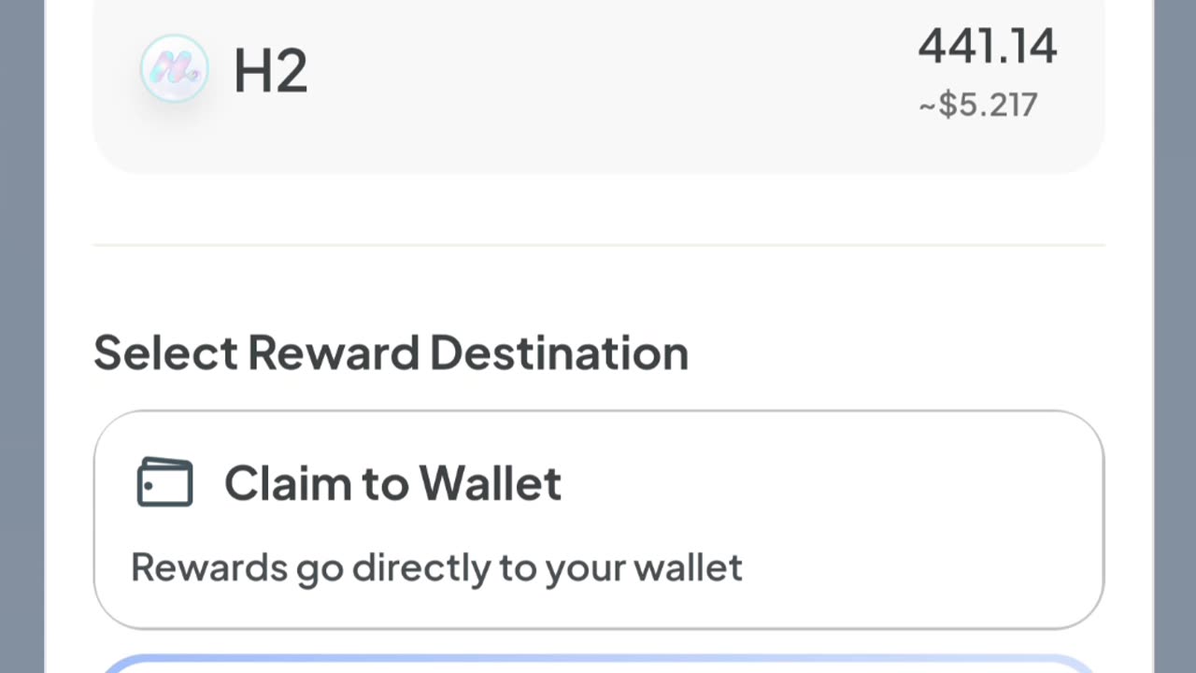1196x673 pixels.
Task: Click the ~$5.217 dollar value estimate
Action: pos(978,105)
